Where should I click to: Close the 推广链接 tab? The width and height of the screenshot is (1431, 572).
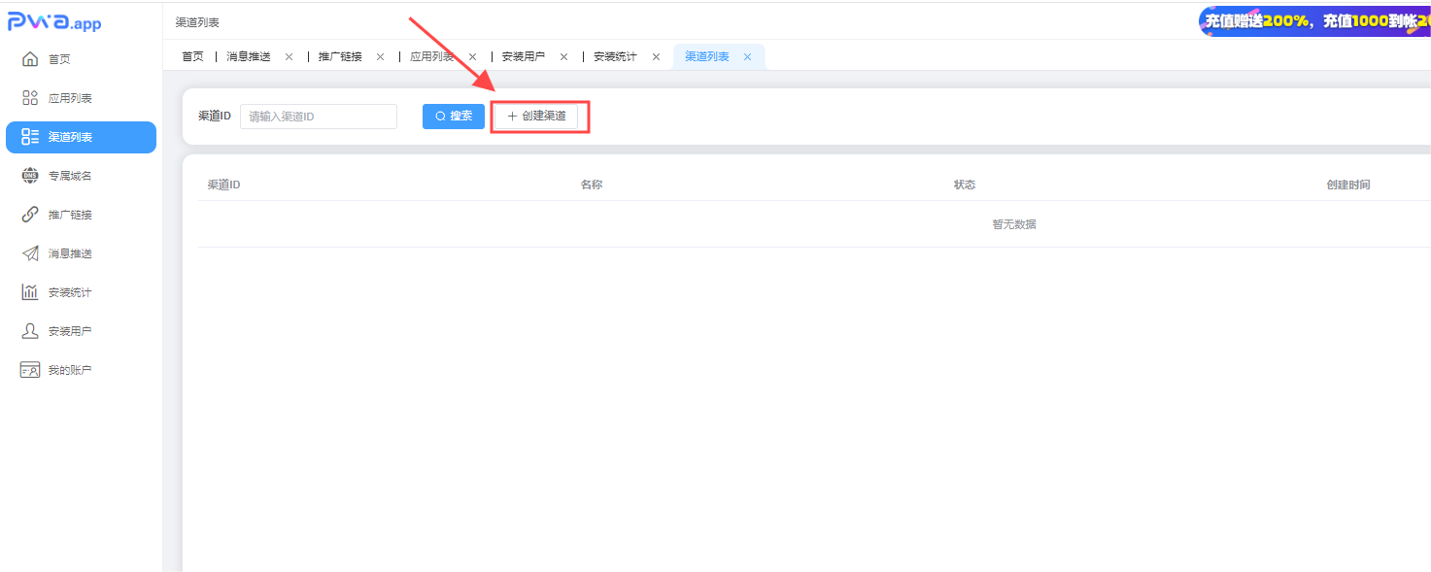coord(380,57)
